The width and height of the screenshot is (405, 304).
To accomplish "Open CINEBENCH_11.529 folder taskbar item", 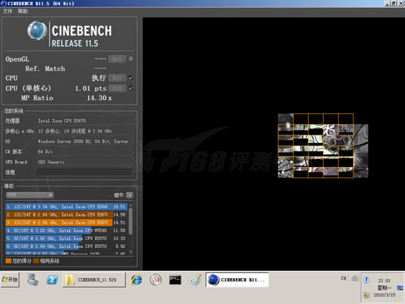I will pyautogui.click(x=94, y=280).
